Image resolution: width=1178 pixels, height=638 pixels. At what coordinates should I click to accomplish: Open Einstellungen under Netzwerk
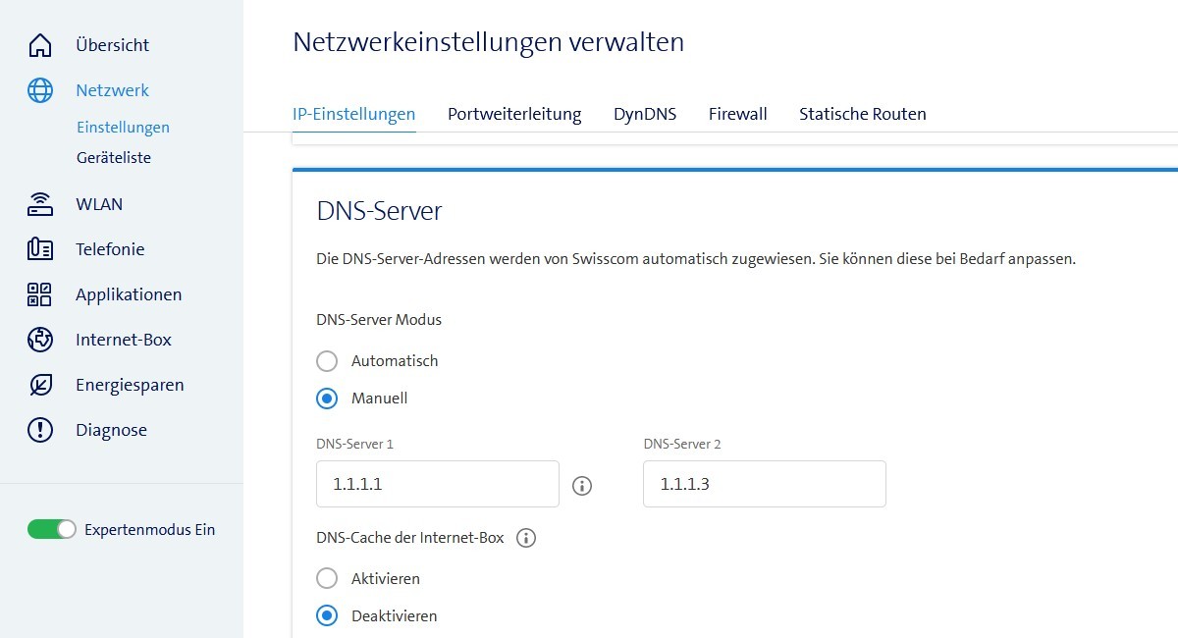pyautogui.click(x=123, y=127)
